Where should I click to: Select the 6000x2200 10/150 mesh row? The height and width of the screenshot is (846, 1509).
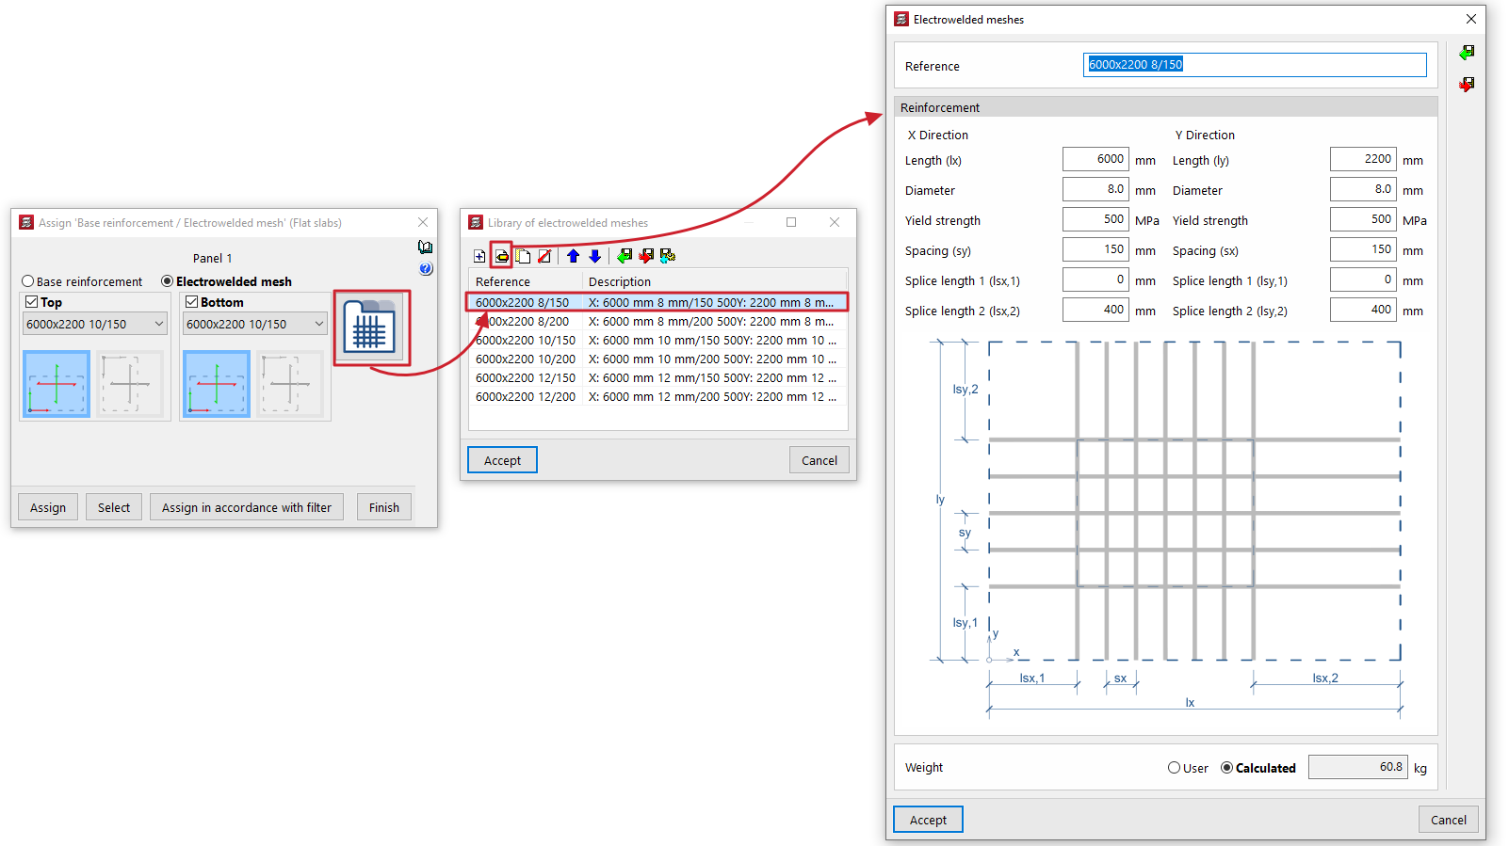(657, 340)
